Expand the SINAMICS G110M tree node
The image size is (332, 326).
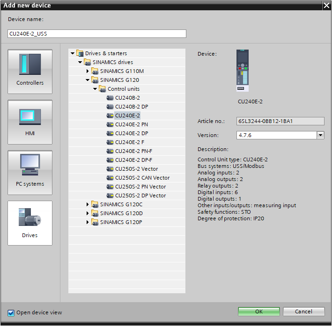click(88, 71)
